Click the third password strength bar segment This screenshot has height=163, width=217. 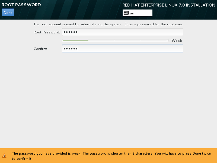(x=128, y=40)
